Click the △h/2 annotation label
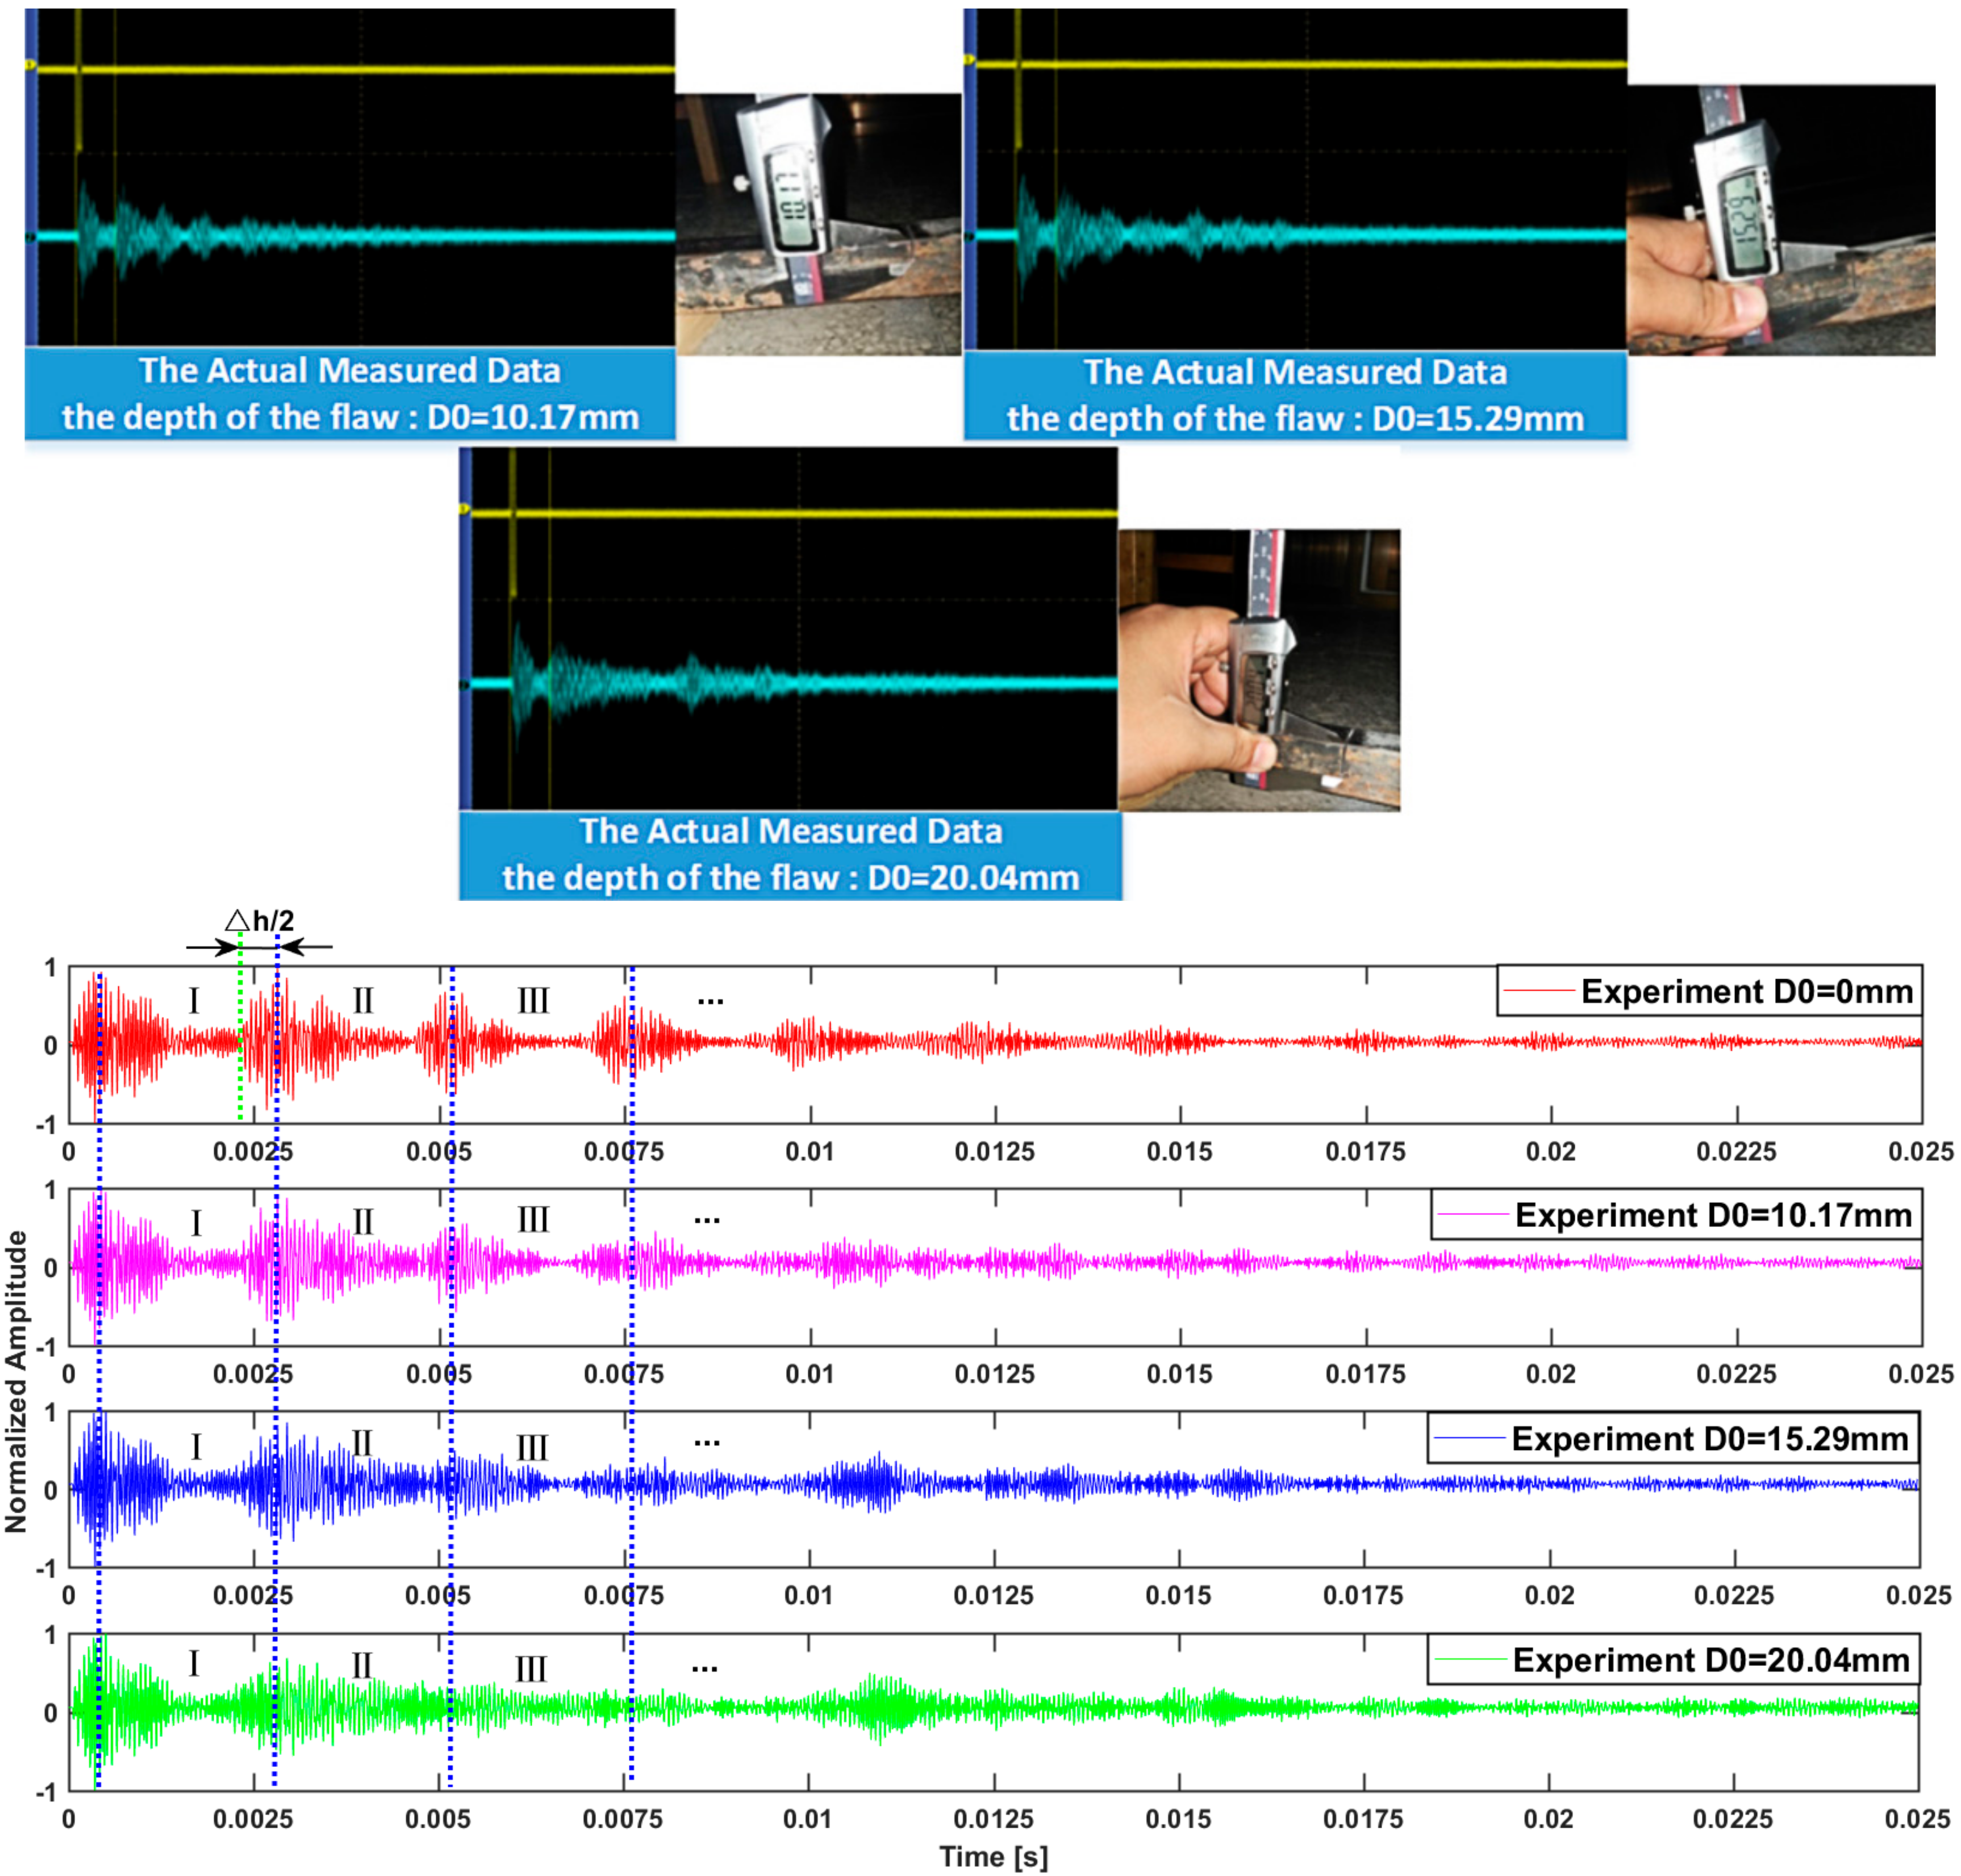 [x=260, y=920]
